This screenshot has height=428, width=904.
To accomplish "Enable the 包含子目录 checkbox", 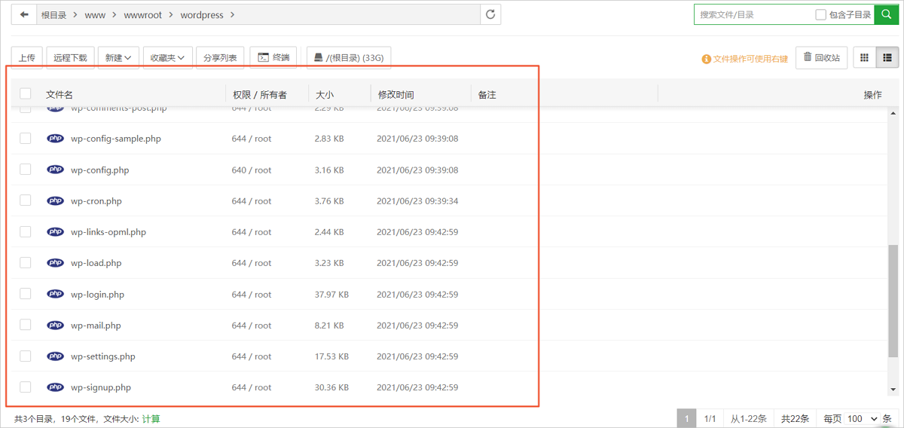I will [x=821, y=14].
